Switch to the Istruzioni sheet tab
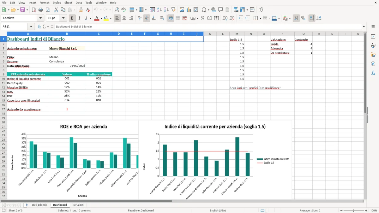 78,205
